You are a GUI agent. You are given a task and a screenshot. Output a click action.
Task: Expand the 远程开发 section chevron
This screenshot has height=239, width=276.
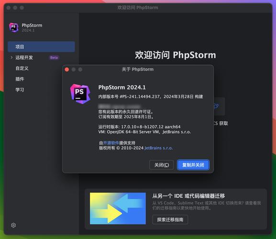11,57
